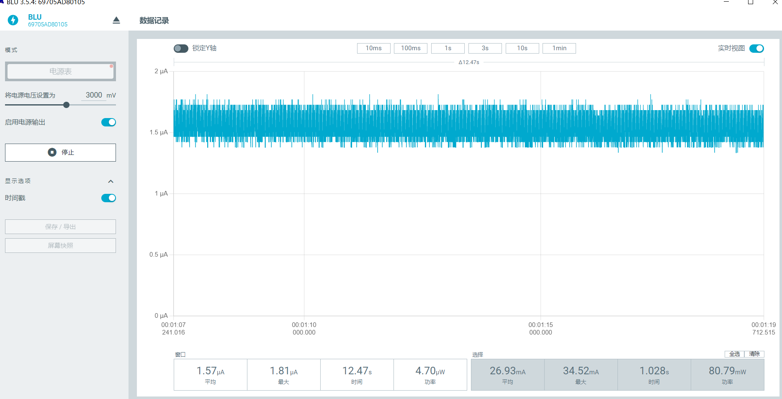Click the device serial 69705AD80105
Image resolution: width=782 pixels, height=399 pixels.
click(x=48, y=25)
